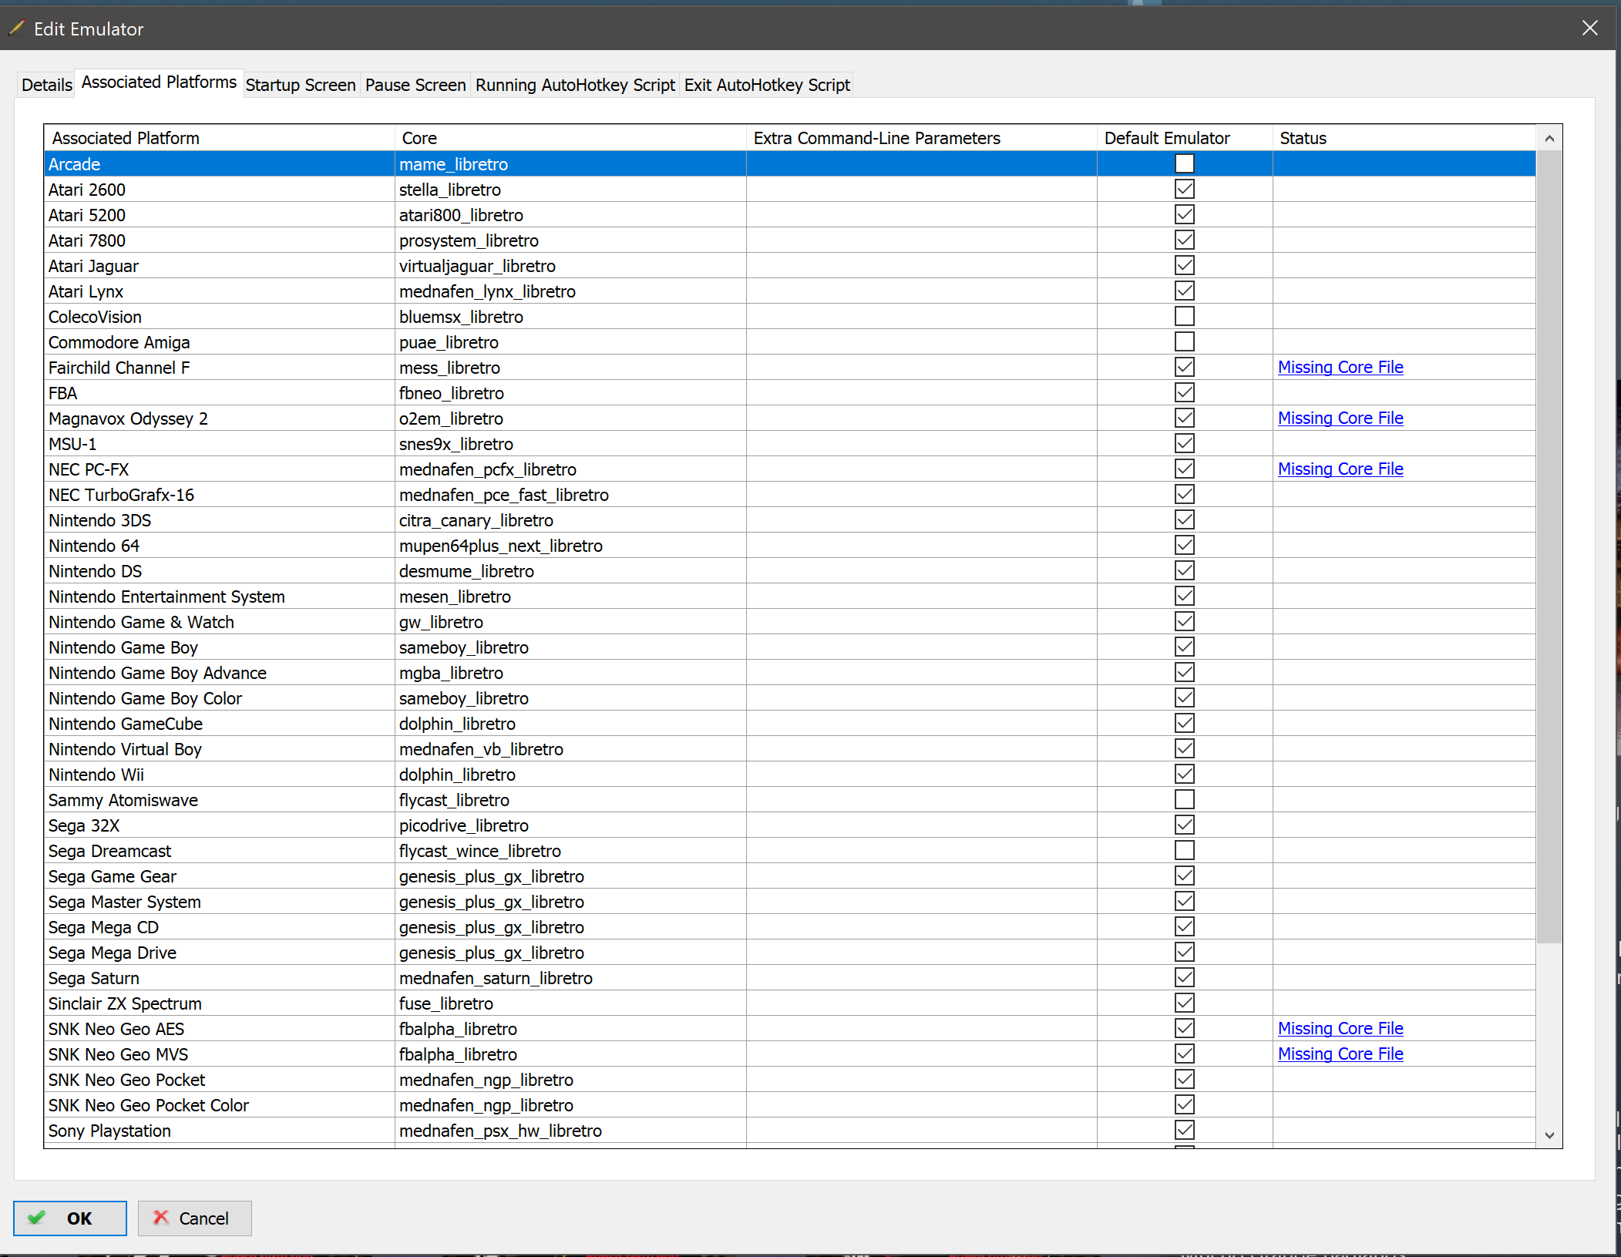Select the Associated Platforms tab
This screenshot has width=1621, height=1257.
coord(159,82)
